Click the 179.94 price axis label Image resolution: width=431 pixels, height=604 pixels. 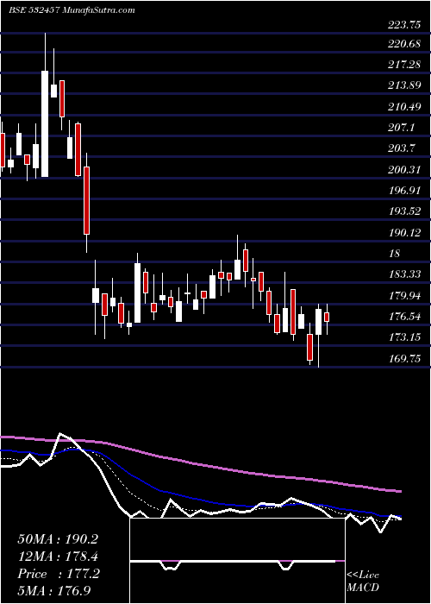403,295
